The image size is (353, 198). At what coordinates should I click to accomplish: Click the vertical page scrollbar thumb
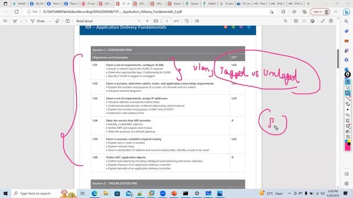(x=338, y=59)
